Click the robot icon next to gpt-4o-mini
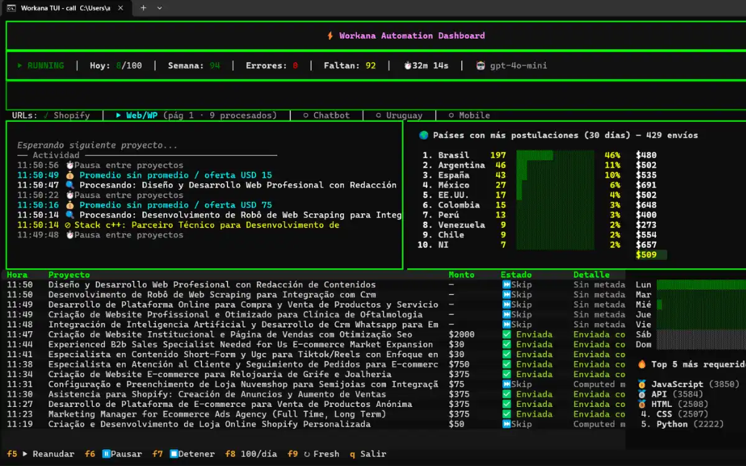Viewport: 746px width, 466px height. (481, 66)
